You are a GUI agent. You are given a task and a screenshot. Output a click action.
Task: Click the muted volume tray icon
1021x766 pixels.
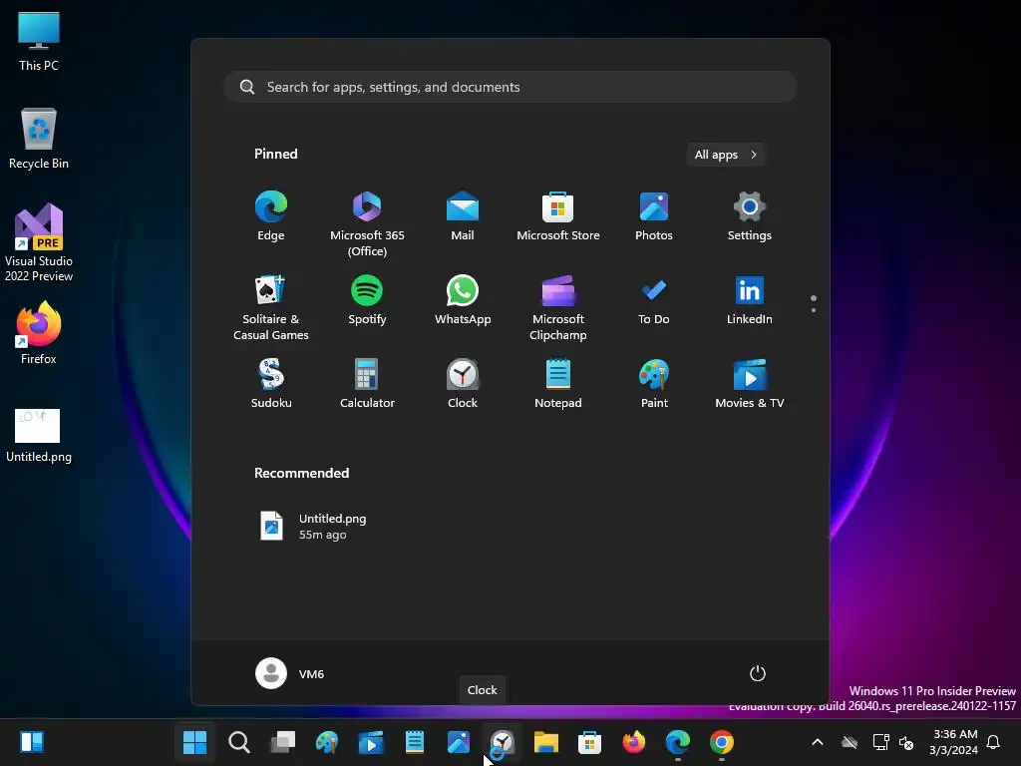[906, 742]
